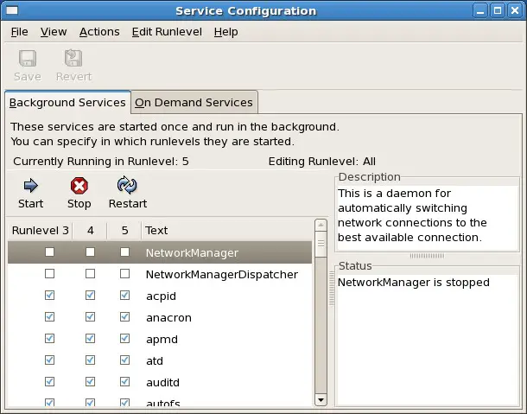Click divider handle between Description and Status
The width and height of the screenshot is (527, 414).
coord(427,256)
